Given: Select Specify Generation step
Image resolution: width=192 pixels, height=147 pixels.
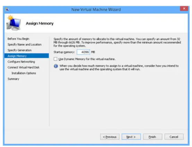Looking at the screenshot, I should coord(19,50).
